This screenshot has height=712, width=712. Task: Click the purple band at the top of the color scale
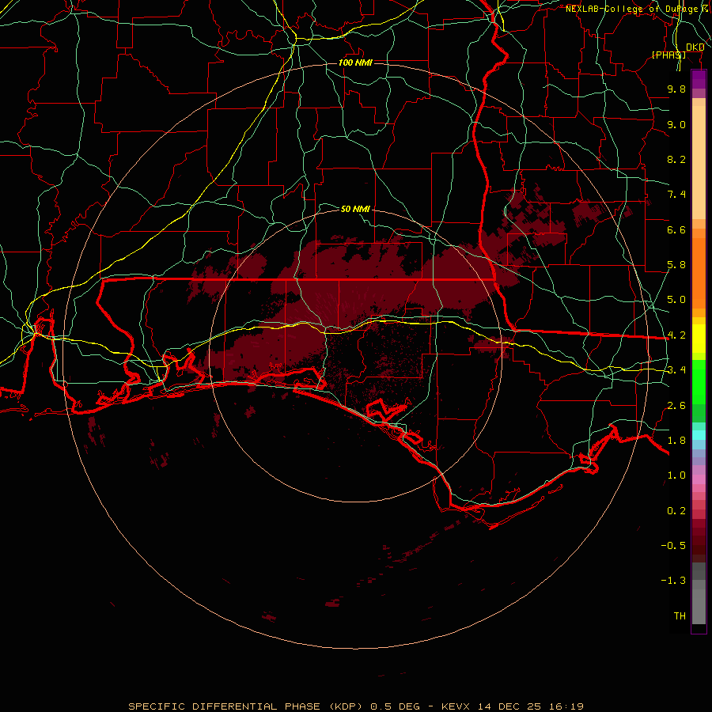point(699,79)
